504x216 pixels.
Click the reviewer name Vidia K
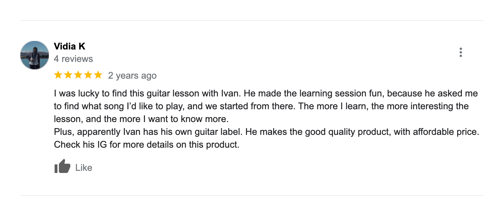tap(69, 46)
